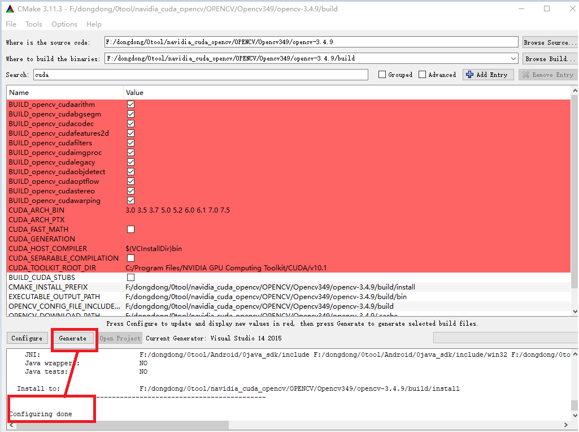Click the cache list vertical scrollbar thumb
Image resolution: width=579 pixels, height=432 pixels.
pyautogui.click(x=574, y=192)
